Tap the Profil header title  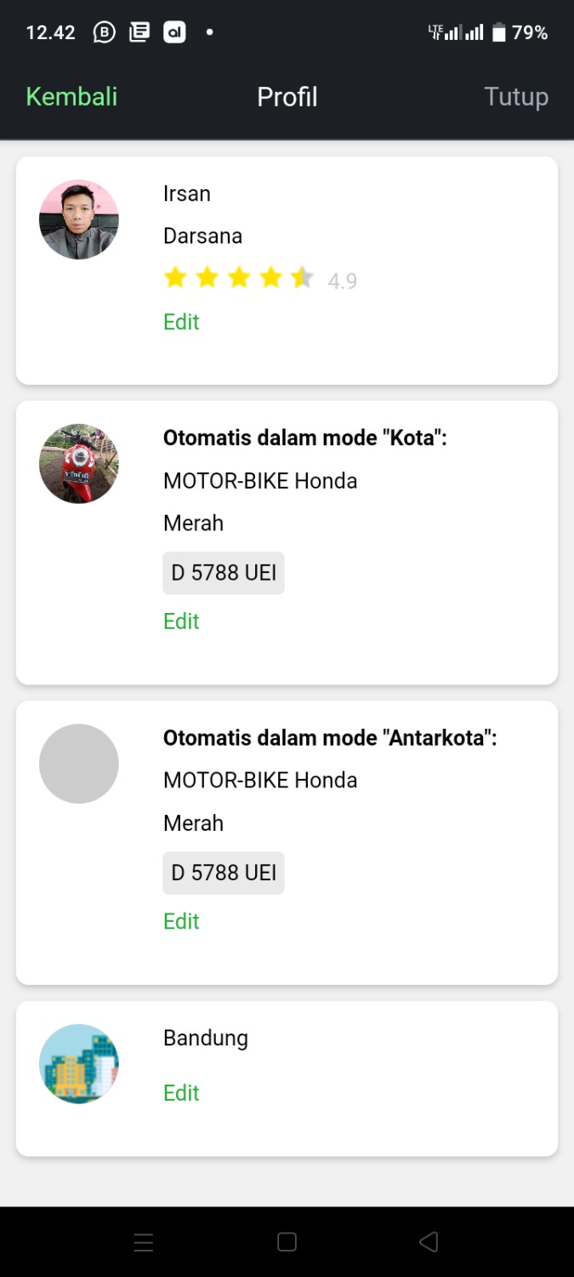pos(287,97)
